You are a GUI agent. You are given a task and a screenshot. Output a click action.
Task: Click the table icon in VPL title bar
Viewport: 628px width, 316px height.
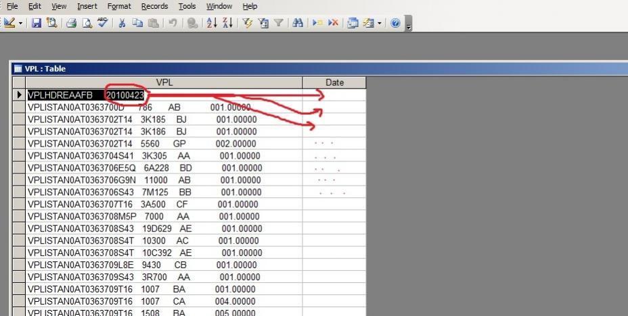18,69
